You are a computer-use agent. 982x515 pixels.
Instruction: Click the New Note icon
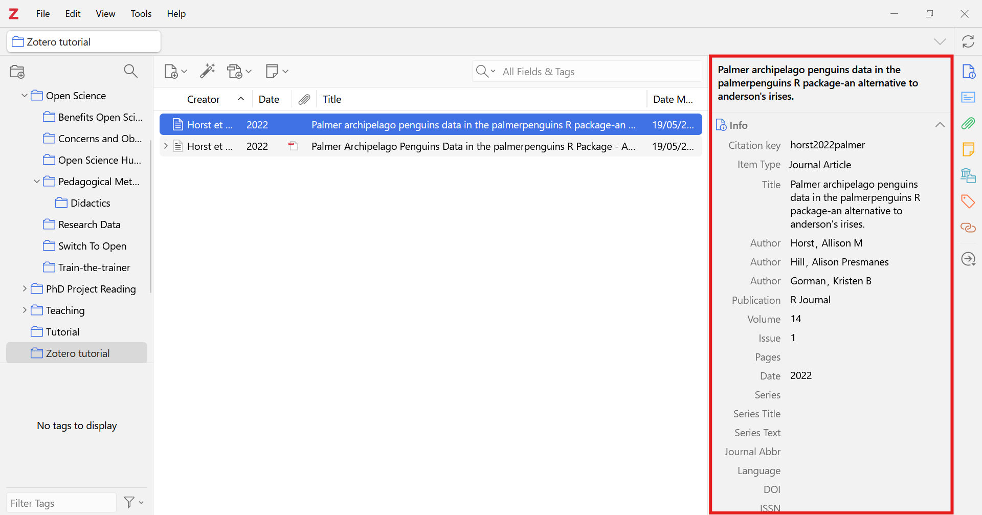277,71
